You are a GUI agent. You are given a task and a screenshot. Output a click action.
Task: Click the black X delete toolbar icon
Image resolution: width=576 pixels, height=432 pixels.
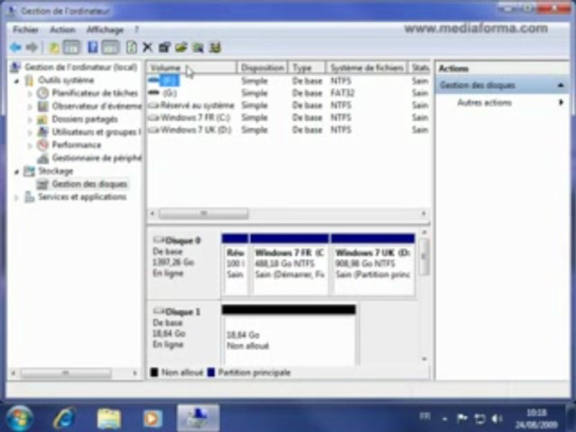point(148,47)
